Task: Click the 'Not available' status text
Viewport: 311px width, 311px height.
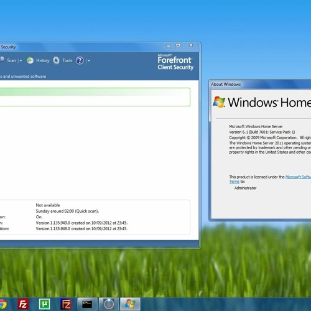Action: click(48, 205)
